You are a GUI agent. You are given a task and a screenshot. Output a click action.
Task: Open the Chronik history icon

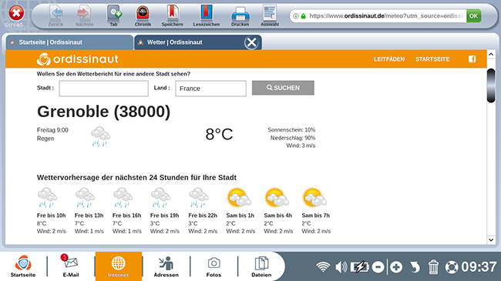pyautogui.click(x=143, y=15)
